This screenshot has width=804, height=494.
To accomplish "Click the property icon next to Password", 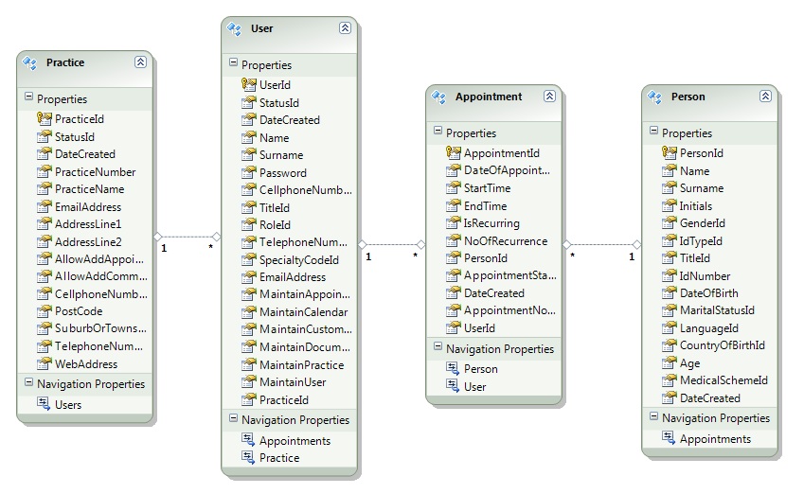I will coord(249,172).
